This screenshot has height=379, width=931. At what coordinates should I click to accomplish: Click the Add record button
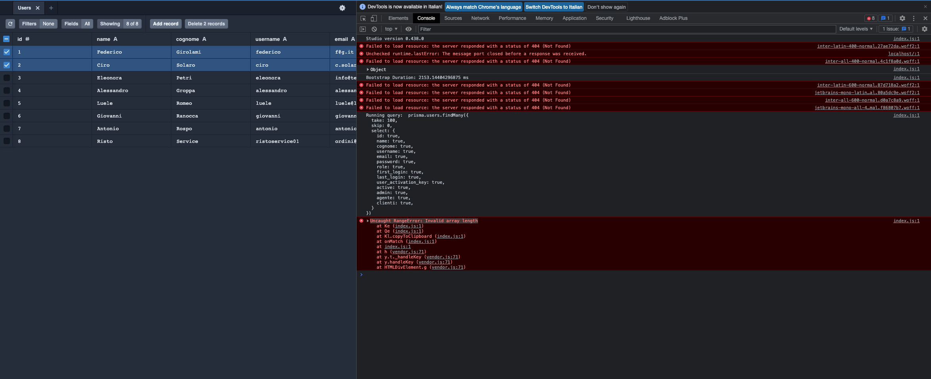point(165,24)
